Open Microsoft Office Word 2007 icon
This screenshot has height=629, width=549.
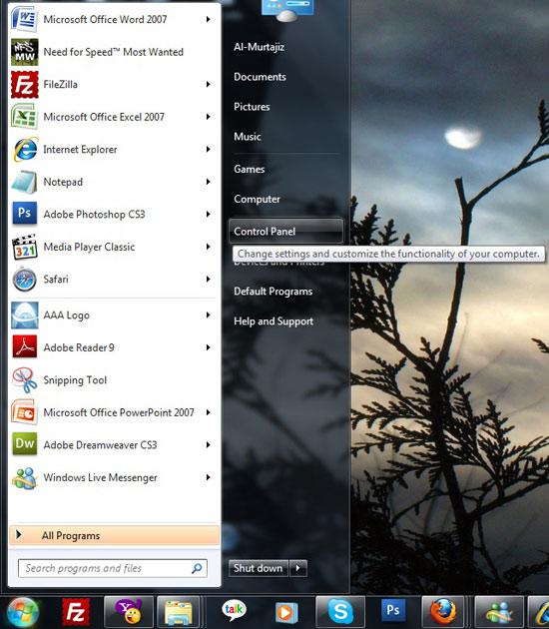coord(25,19)
